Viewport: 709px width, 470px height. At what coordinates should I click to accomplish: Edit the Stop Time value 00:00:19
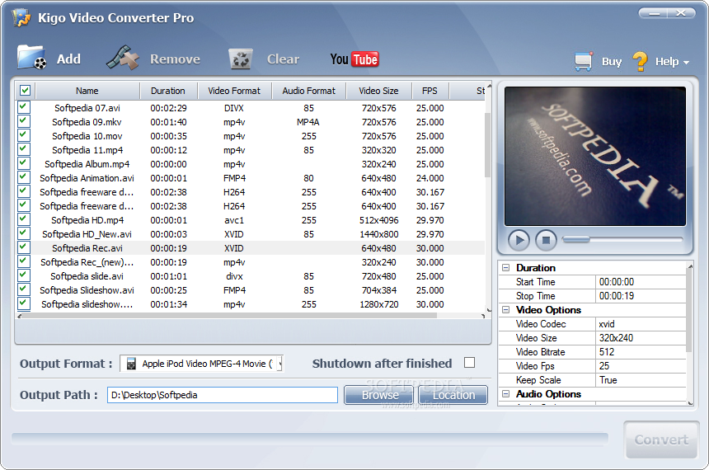point(641,296)
